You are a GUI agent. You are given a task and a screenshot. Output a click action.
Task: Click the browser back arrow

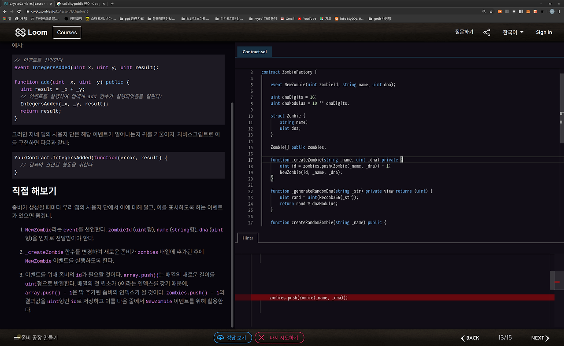5,11
